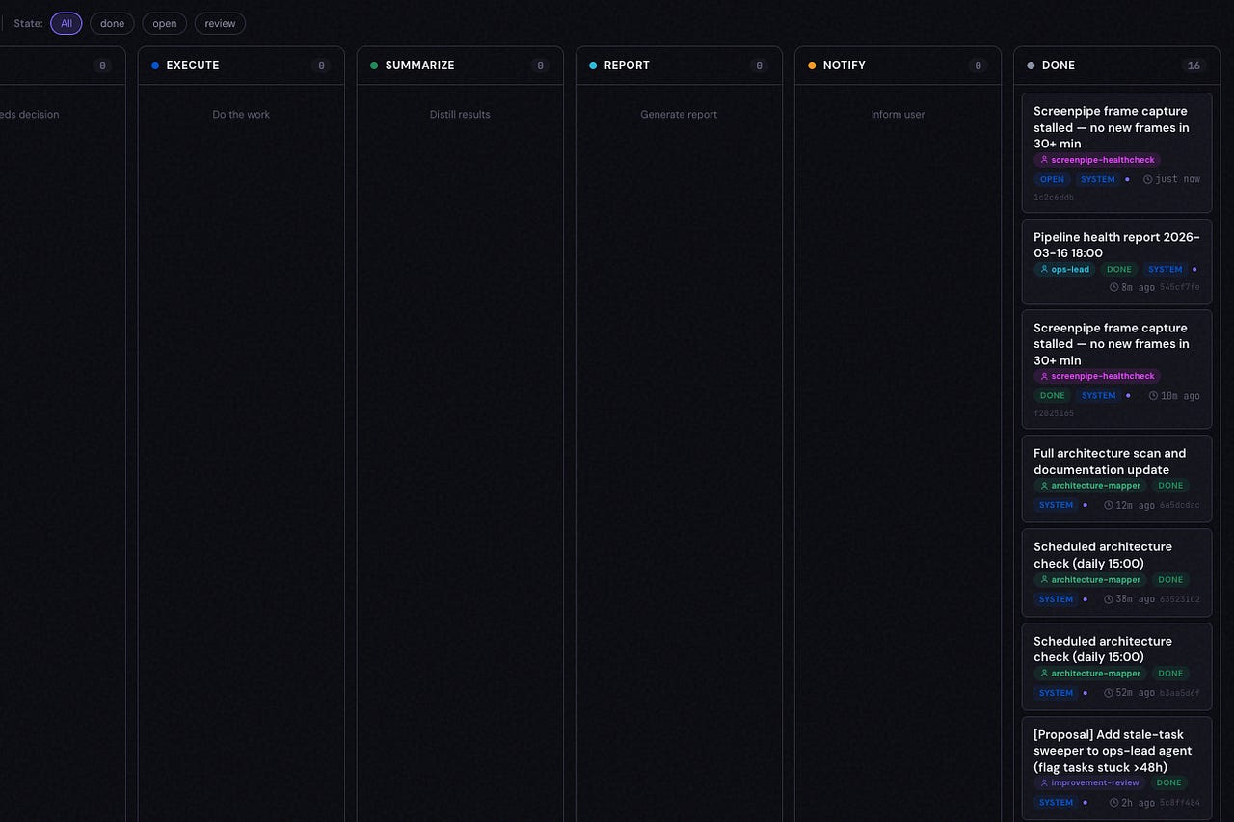Screen dimensions: 1234x822
Task: Click the architecture-mapper person icon on the Full architecture scan card
Action: [x=1044, y=486]
